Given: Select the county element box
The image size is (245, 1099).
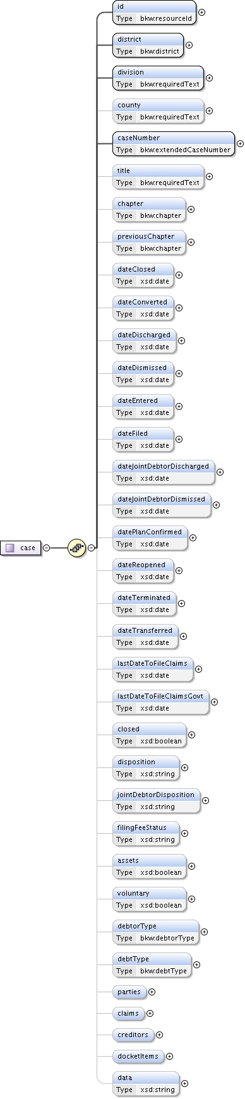Looking at the screenshot, I should (x=158, y=111).
